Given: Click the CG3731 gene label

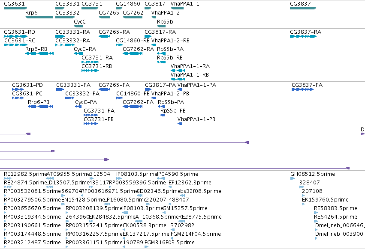Looking at the screenshot, I should tap(92, 4).
